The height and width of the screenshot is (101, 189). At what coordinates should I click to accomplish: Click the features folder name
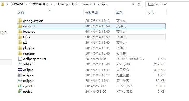pyautogui.click(x=29, y=32)
